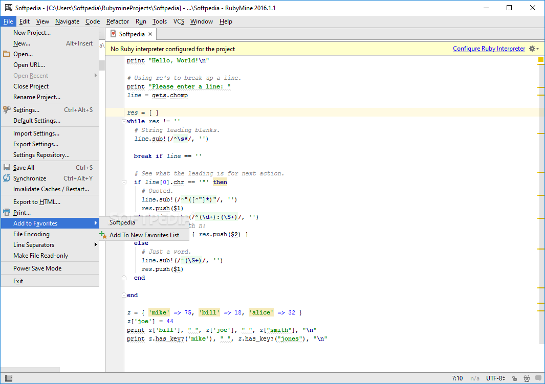Toggle Power Save Mode

(50, 268)
